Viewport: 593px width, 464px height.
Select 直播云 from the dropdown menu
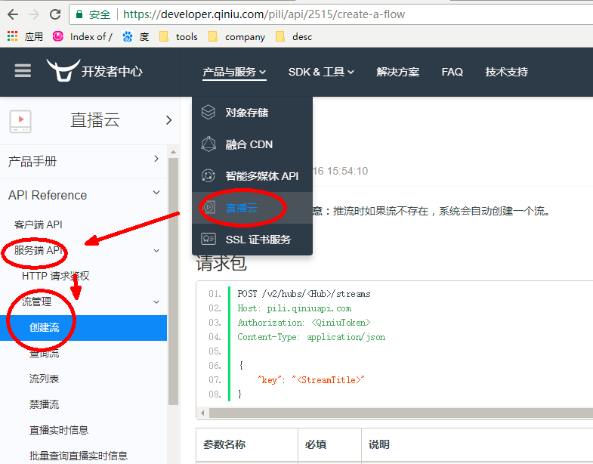click(x=242, y=208)
